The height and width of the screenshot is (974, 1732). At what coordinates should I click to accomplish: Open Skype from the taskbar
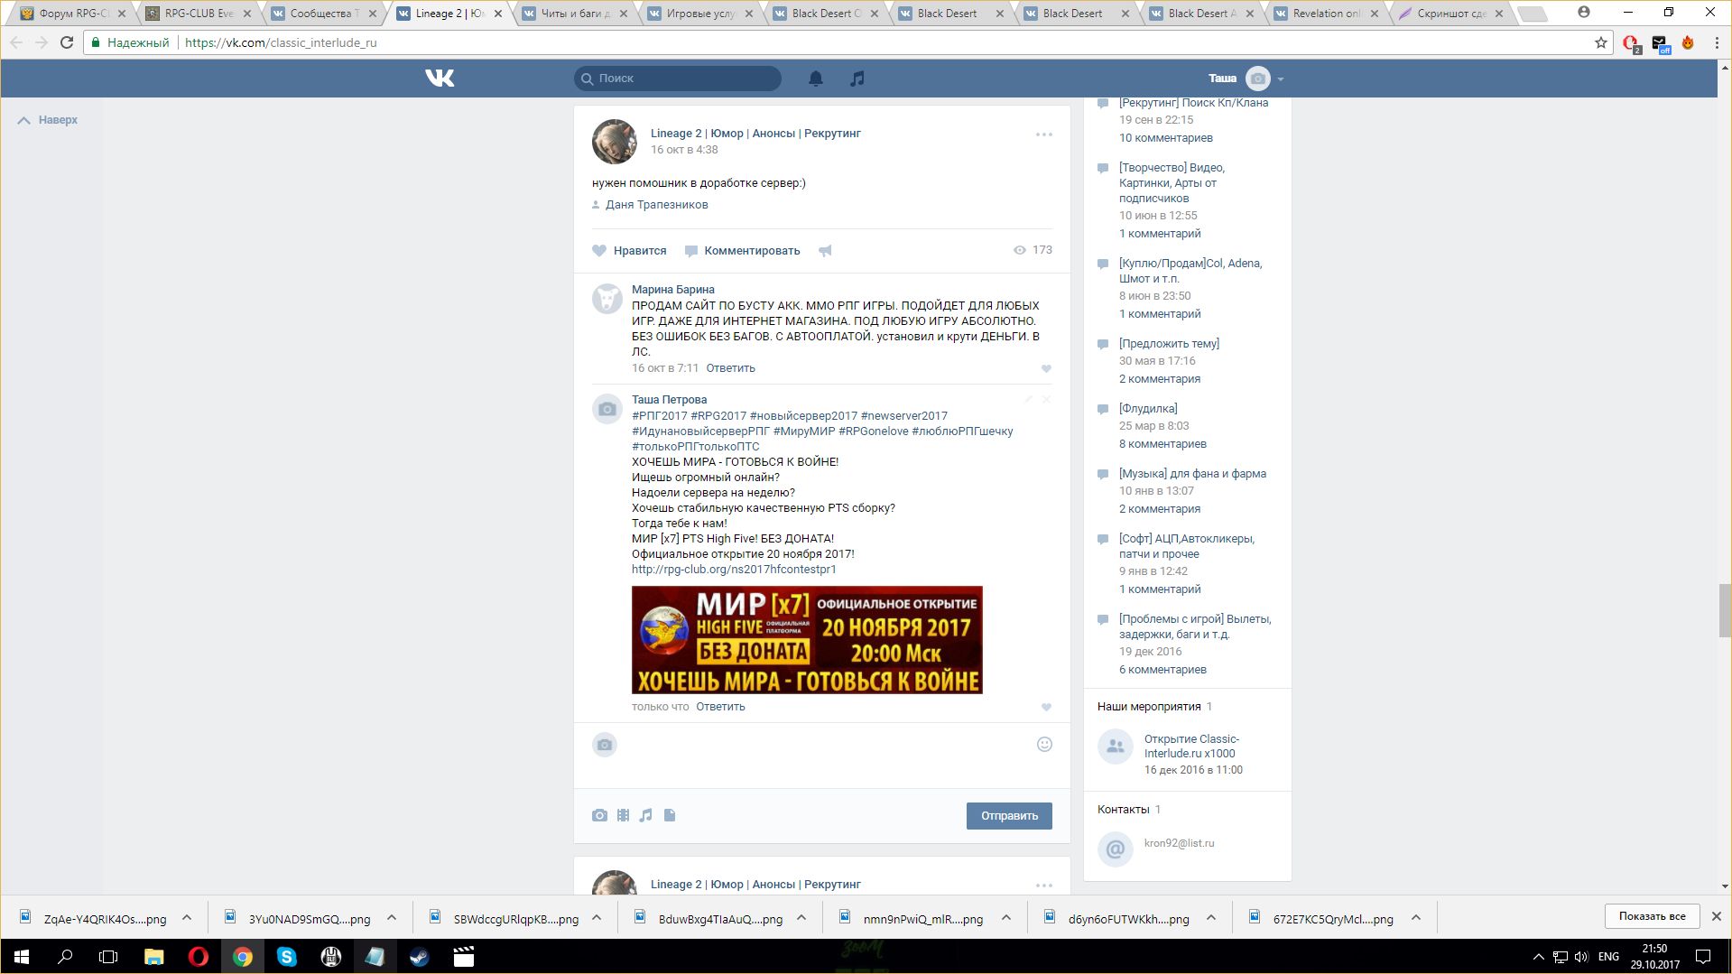pyautogui.click(x=287, y=957)
